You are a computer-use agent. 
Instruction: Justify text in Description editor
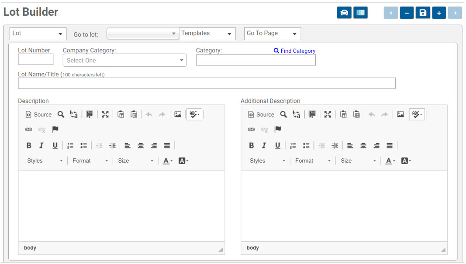(x=167, y=145)
